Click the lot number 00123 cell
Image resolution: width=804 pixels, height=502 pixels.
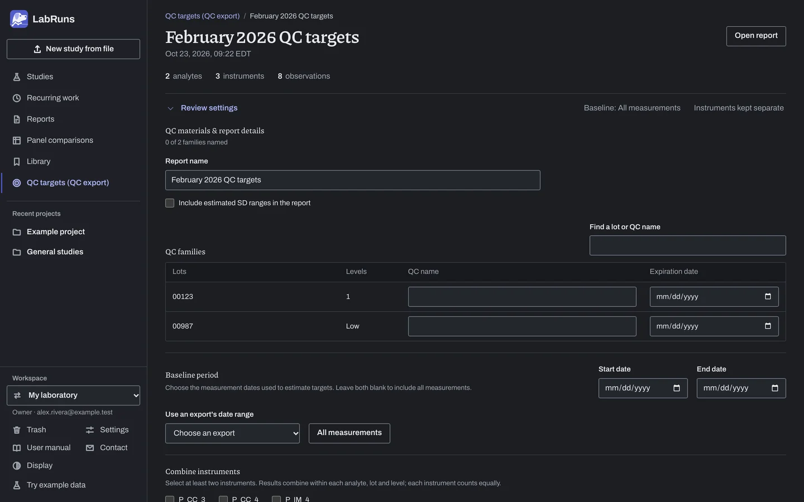183,297
